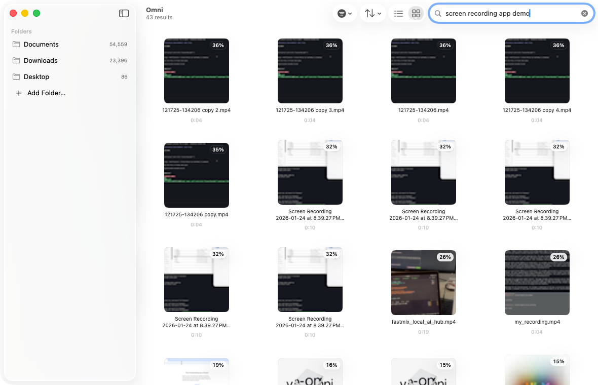Click the 19% match badge
598x385 pixels.
click(x=218, y=365)
